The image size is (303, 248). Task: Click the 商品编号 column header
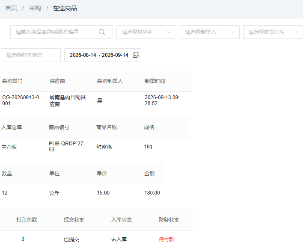pos(59,127)
